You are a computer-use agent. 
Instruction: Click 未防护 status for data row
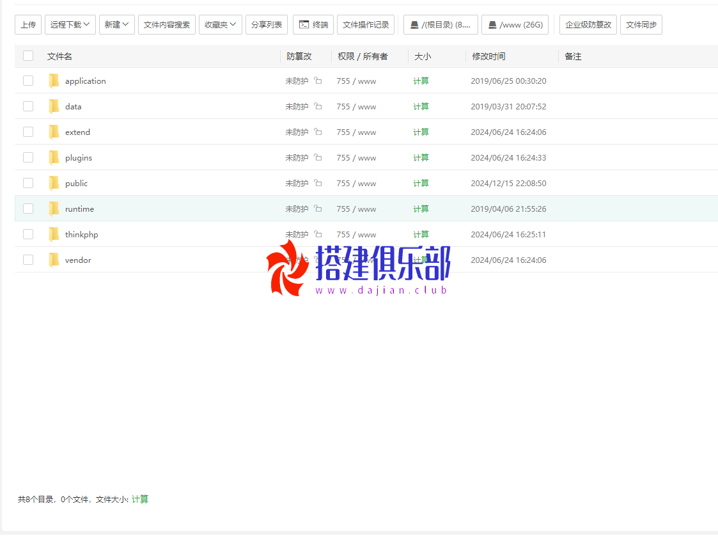(297, 106)
